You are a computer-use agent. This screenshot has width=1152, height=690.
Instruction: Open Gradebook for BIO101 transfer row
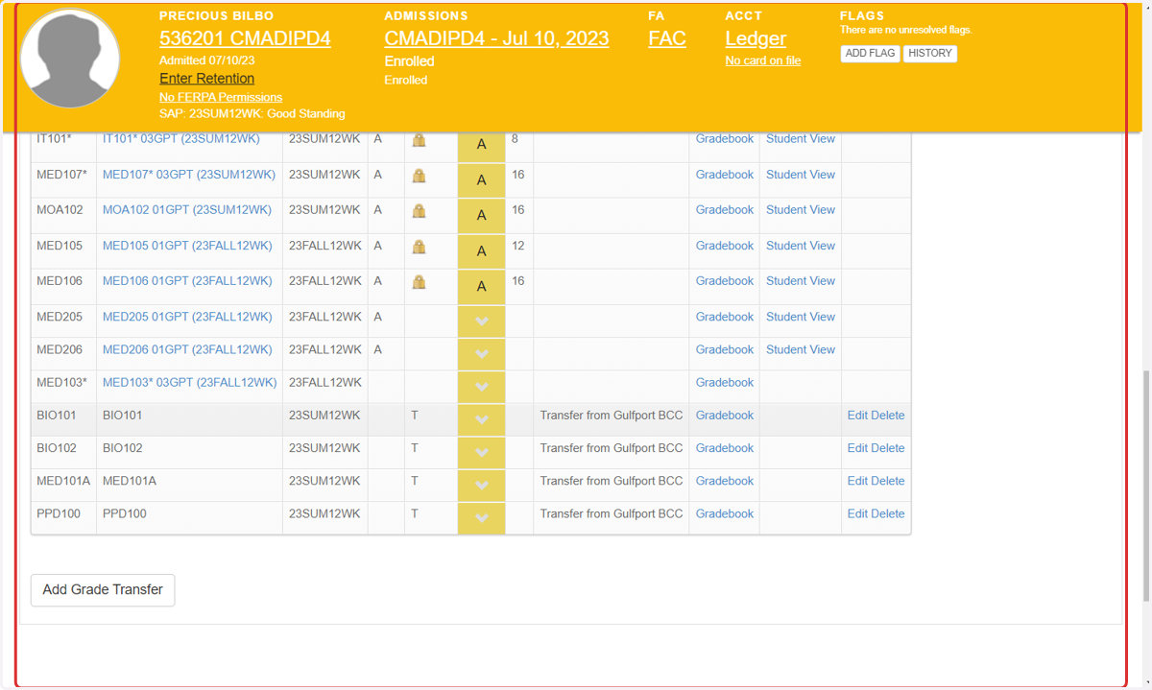point(725,416)
